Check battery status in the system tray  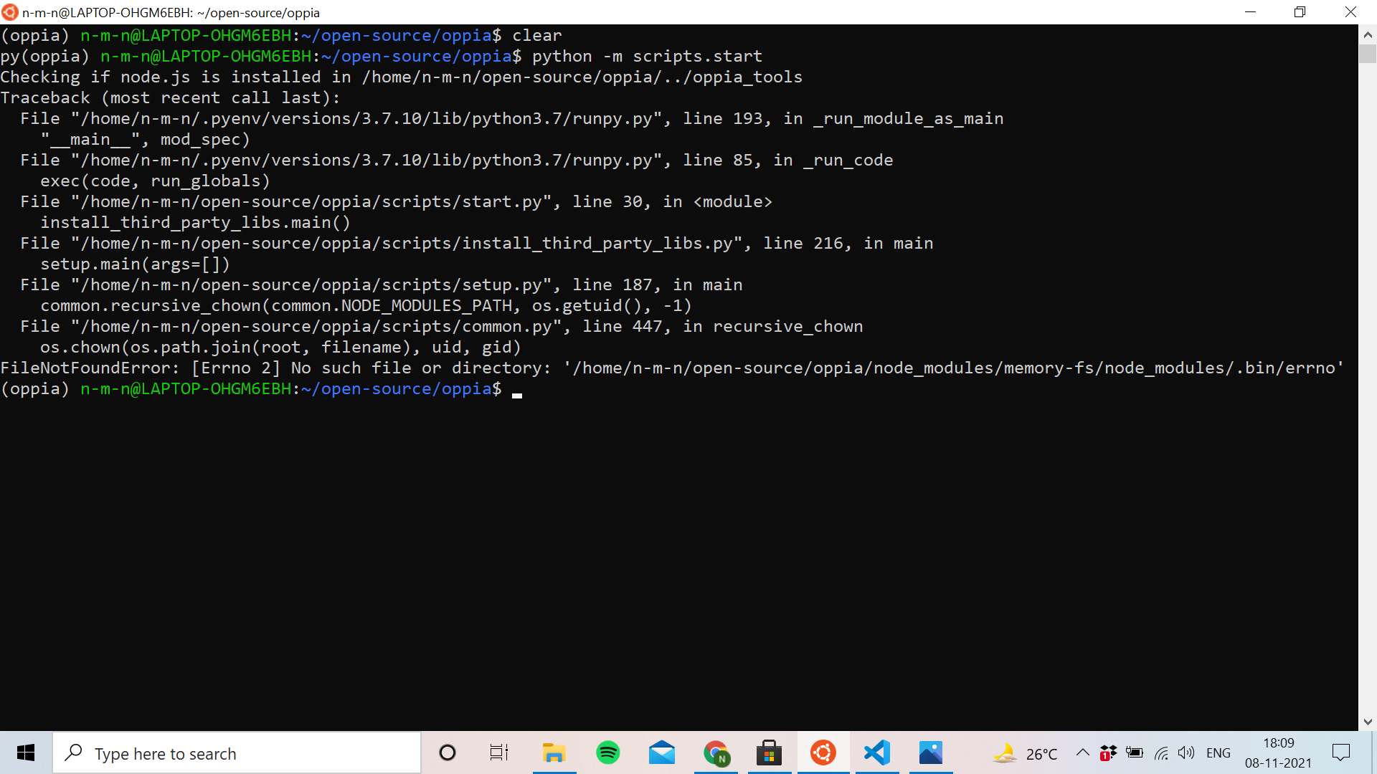coord(1135,752)
